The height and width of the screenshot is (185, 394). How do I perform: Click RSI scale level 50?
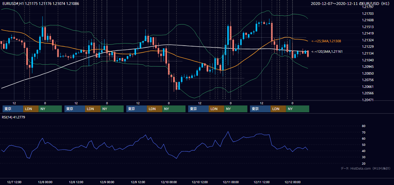click(363, 145)
